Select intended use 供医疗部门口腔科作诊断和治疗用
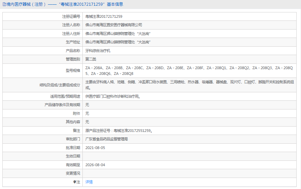The width and height of the screenshot is (301, 189). click(113, 96)
